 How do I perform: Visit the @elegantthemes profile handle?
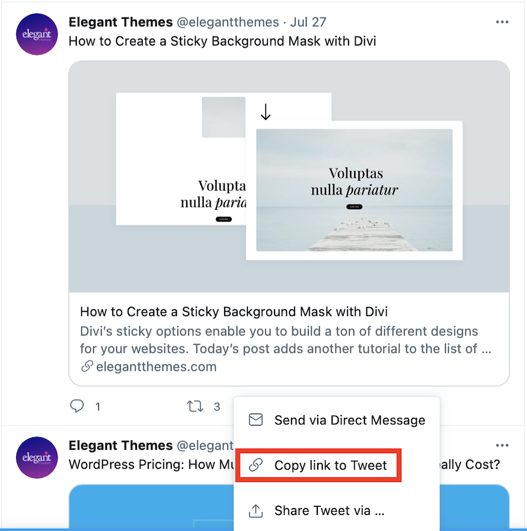[228, 22]
